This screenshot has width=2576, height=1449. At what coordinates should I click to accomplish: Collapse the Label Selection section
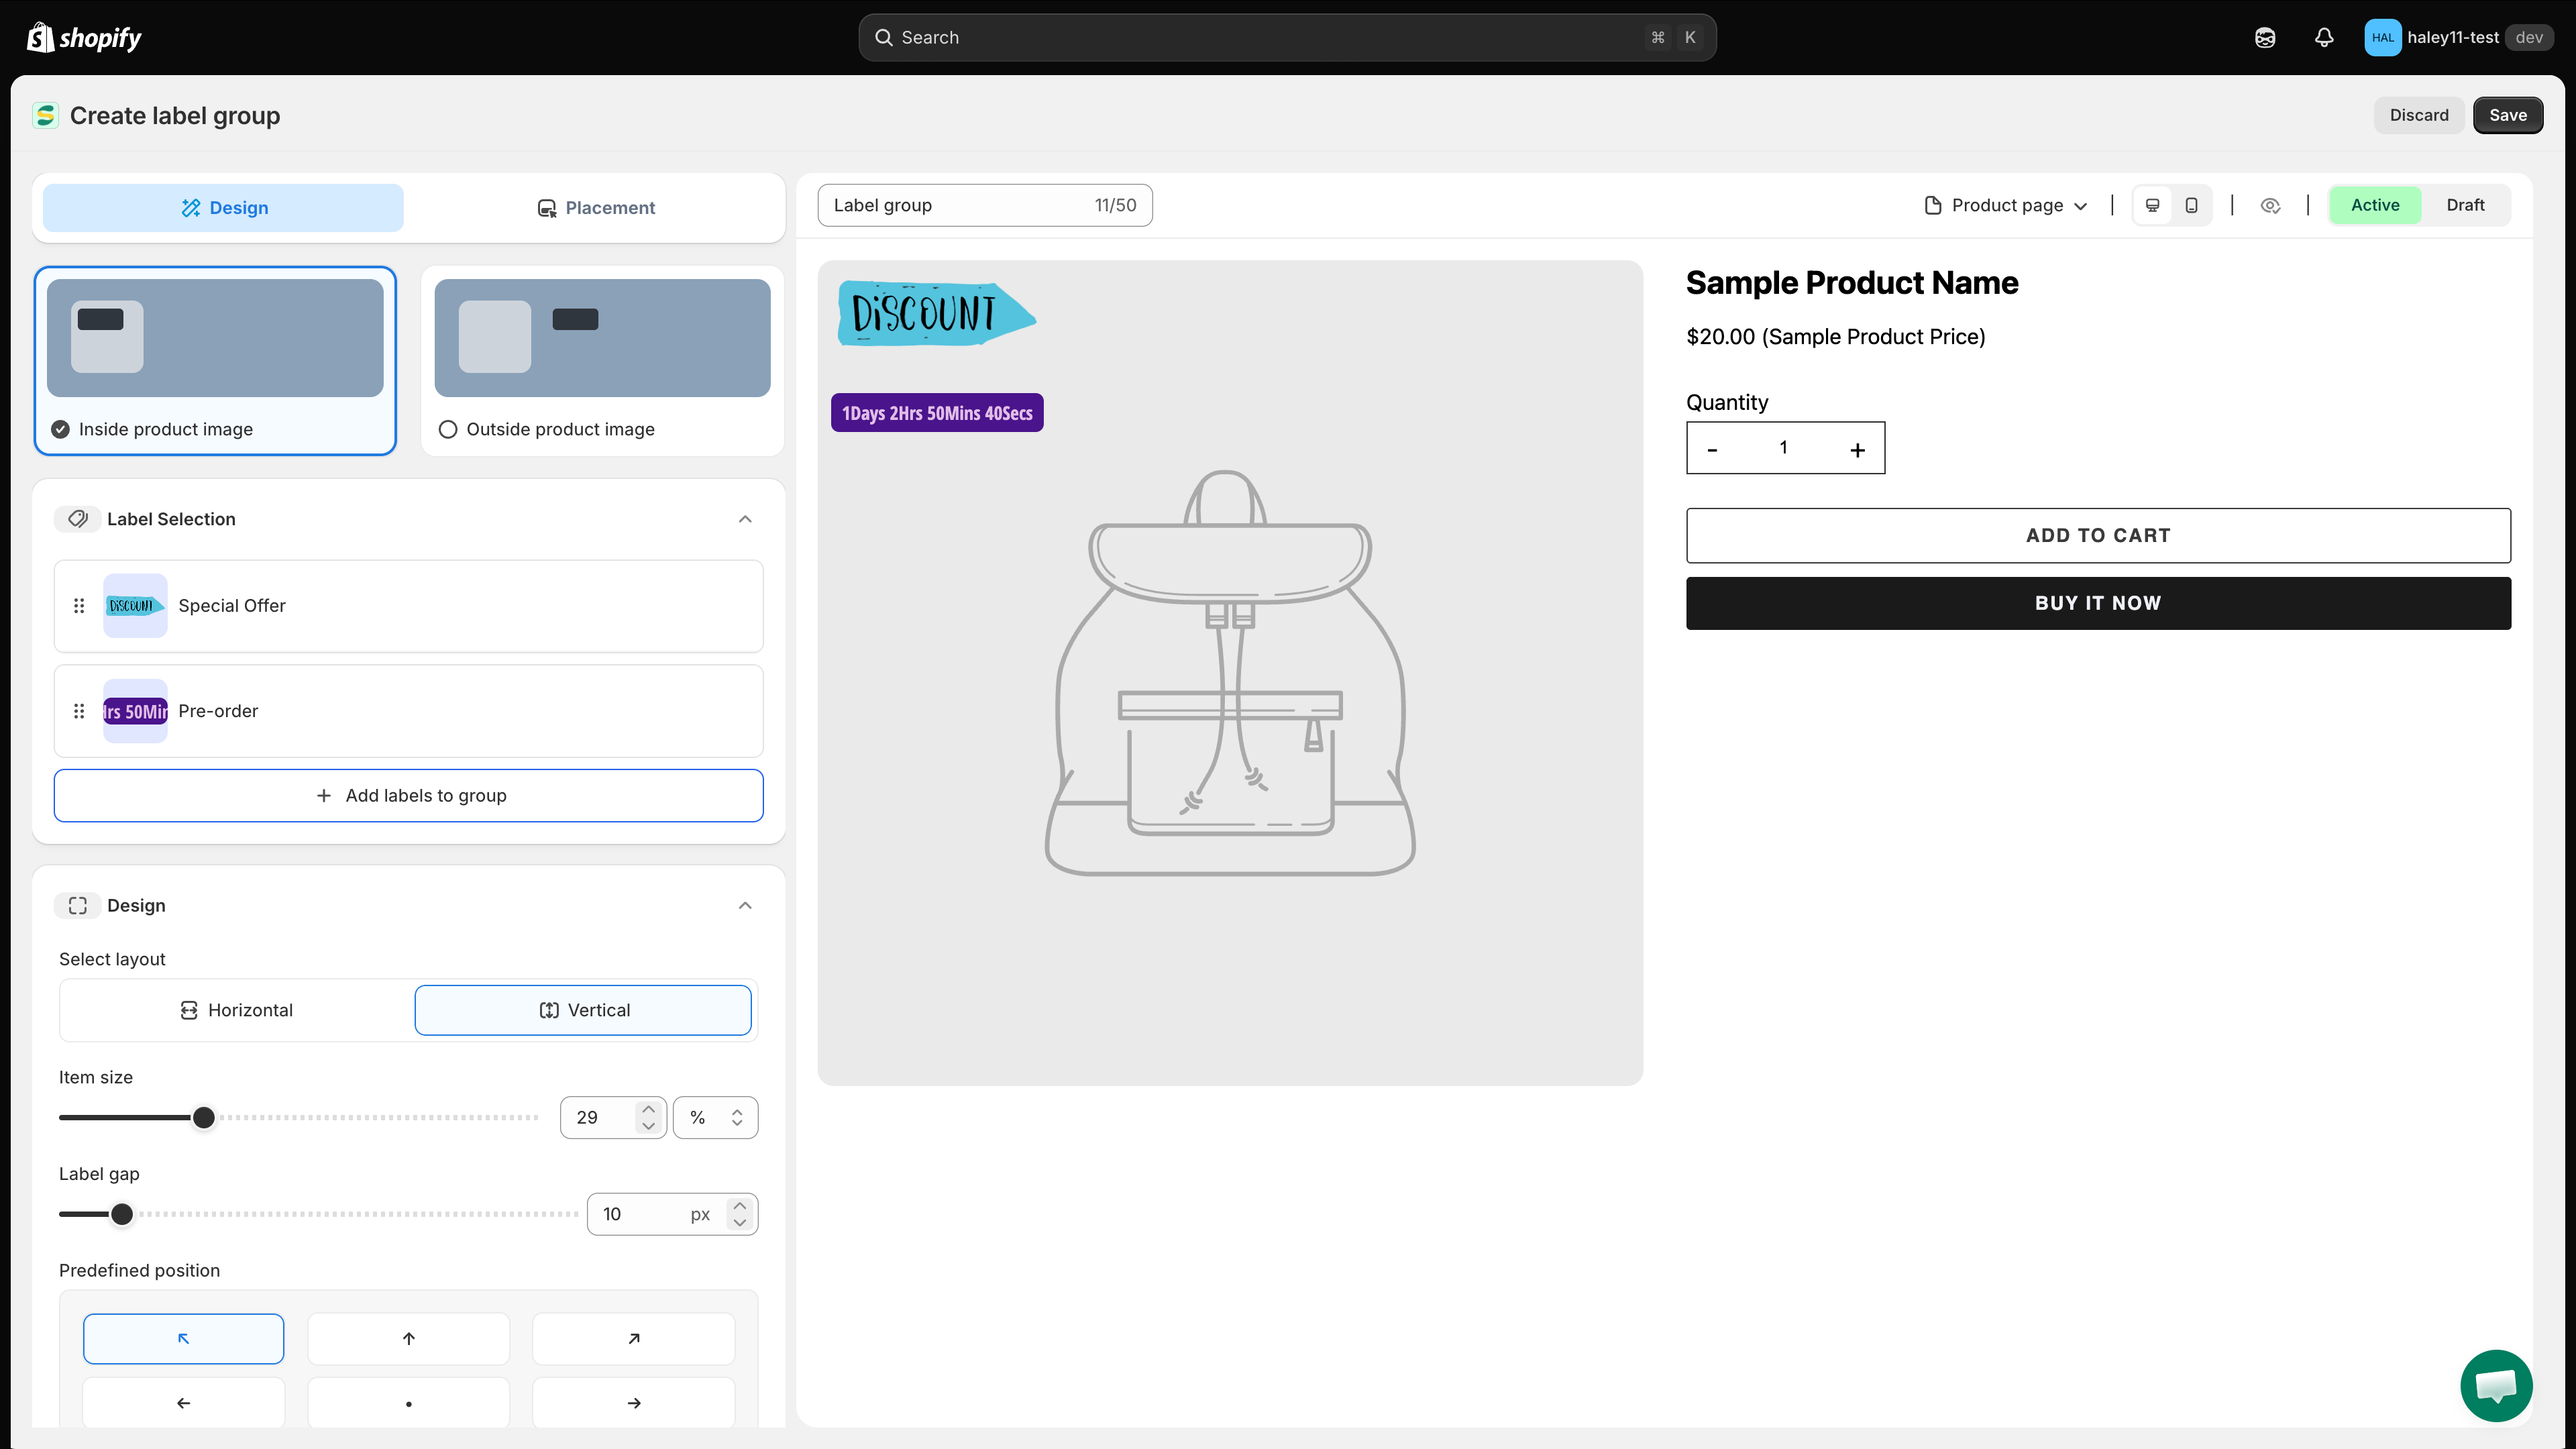click(745, 519)
